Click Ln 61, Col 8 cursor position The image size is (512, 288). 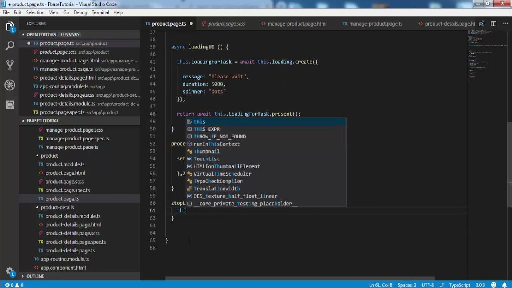point(381,285)
